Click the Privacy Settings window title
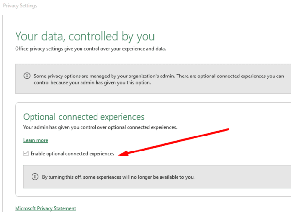This screenshot has height=212, width=291. (x=19, y=6)
